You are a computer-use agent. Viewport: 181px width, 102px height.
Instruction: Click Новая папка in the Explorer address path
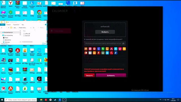[x=22, y=28]
